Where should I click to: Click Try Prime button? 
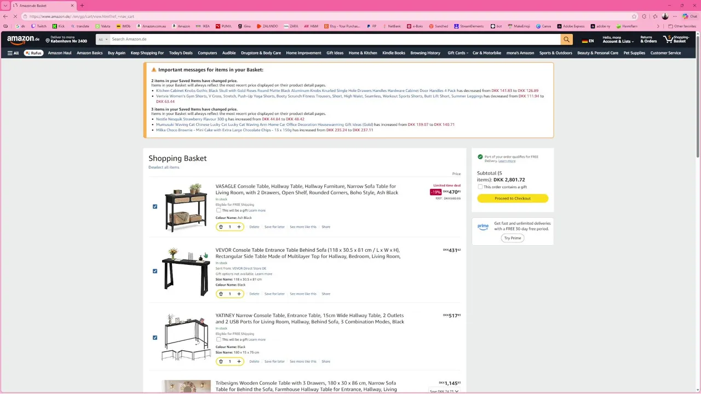tap(513, 238)
